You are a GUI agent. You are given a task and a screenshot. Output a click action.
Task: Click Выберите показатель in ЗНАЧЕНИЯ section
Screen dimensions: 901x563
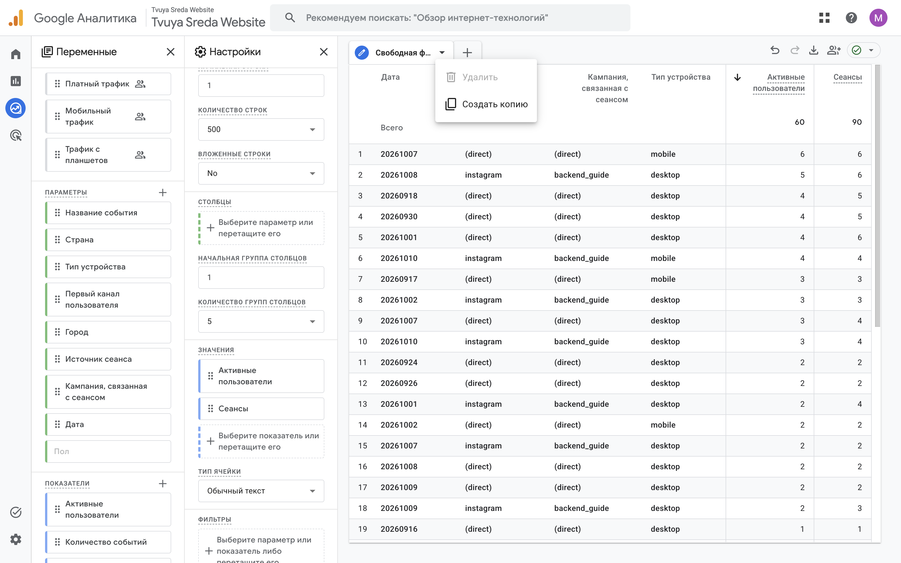point(261,441)
